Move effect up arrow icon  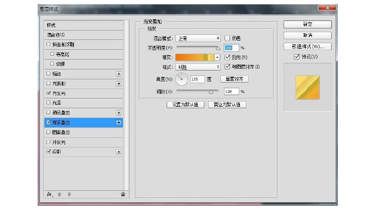[x=60, y=194]
